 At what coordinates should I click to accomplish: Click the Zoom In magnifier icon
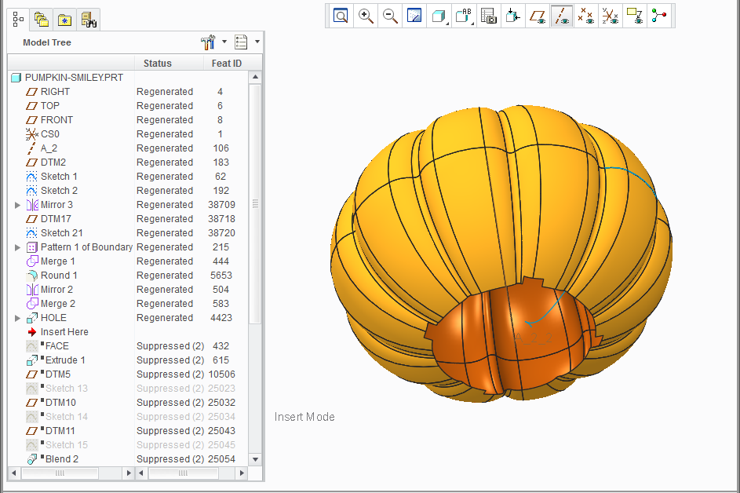click(x=366, y=16)
